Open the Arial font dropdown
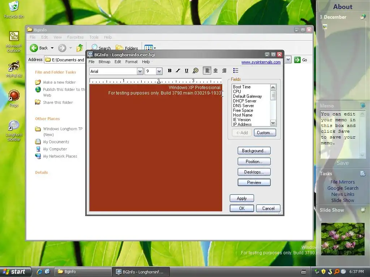 tap(140, 71)
